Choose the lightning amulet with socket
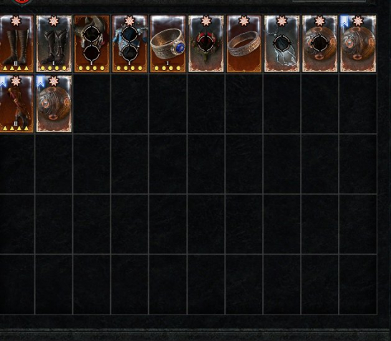Viewport: 391px width, 341px height. 281,44
